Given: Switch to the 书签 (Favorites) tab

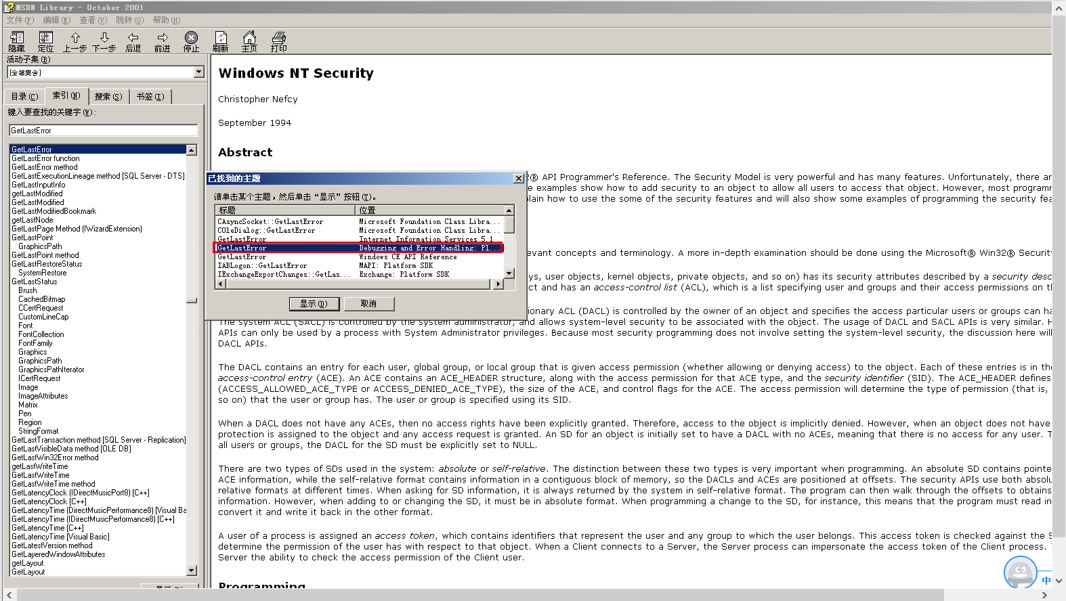Looking at the screenshot, I should [x=150, y=97].
